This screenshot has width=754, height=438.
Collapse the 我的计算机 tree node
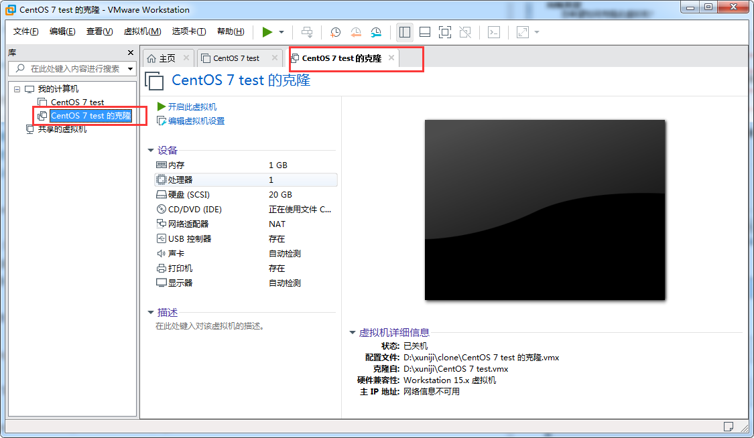click(17, 89)
